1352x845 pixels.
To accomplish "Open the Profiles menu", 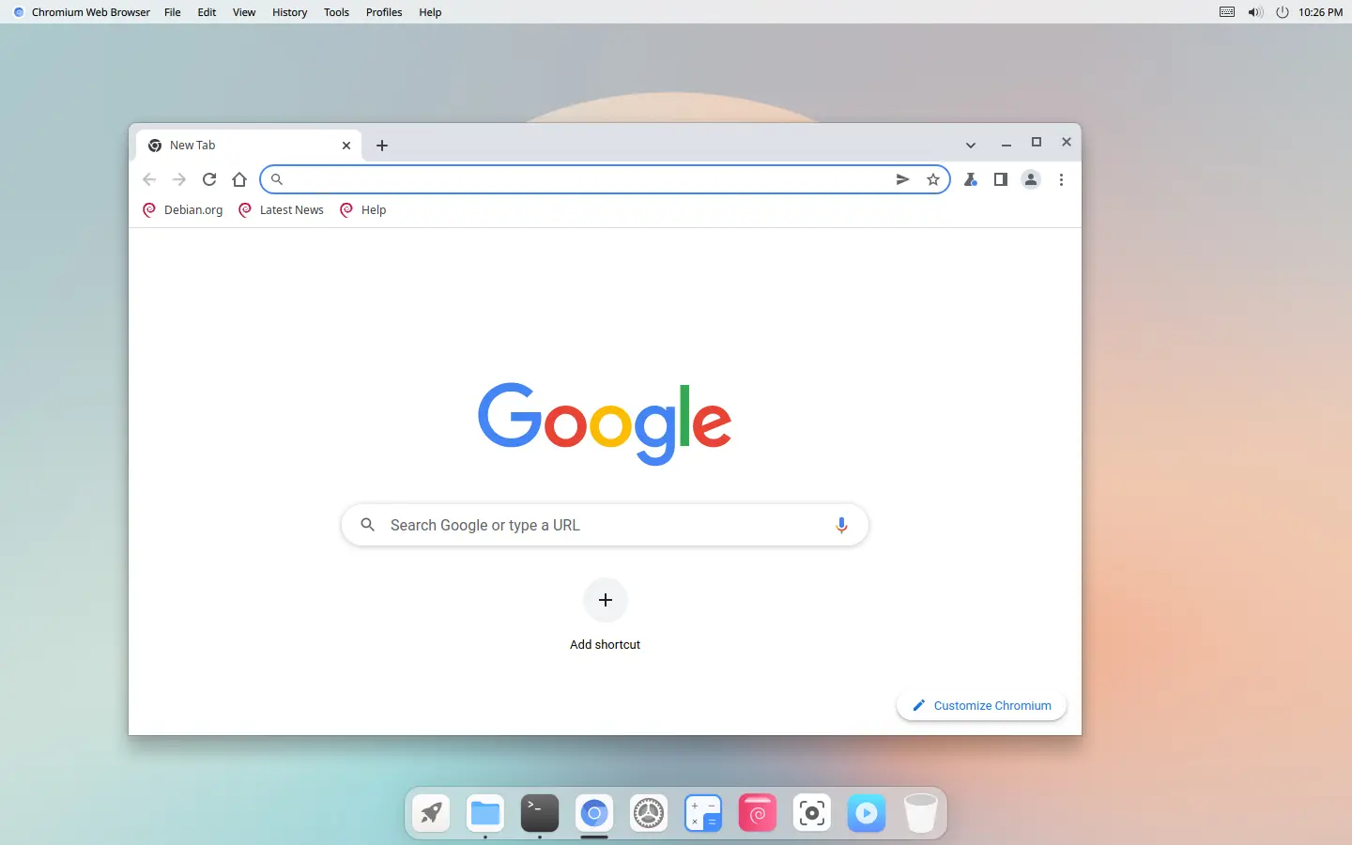I will (384, 12).
